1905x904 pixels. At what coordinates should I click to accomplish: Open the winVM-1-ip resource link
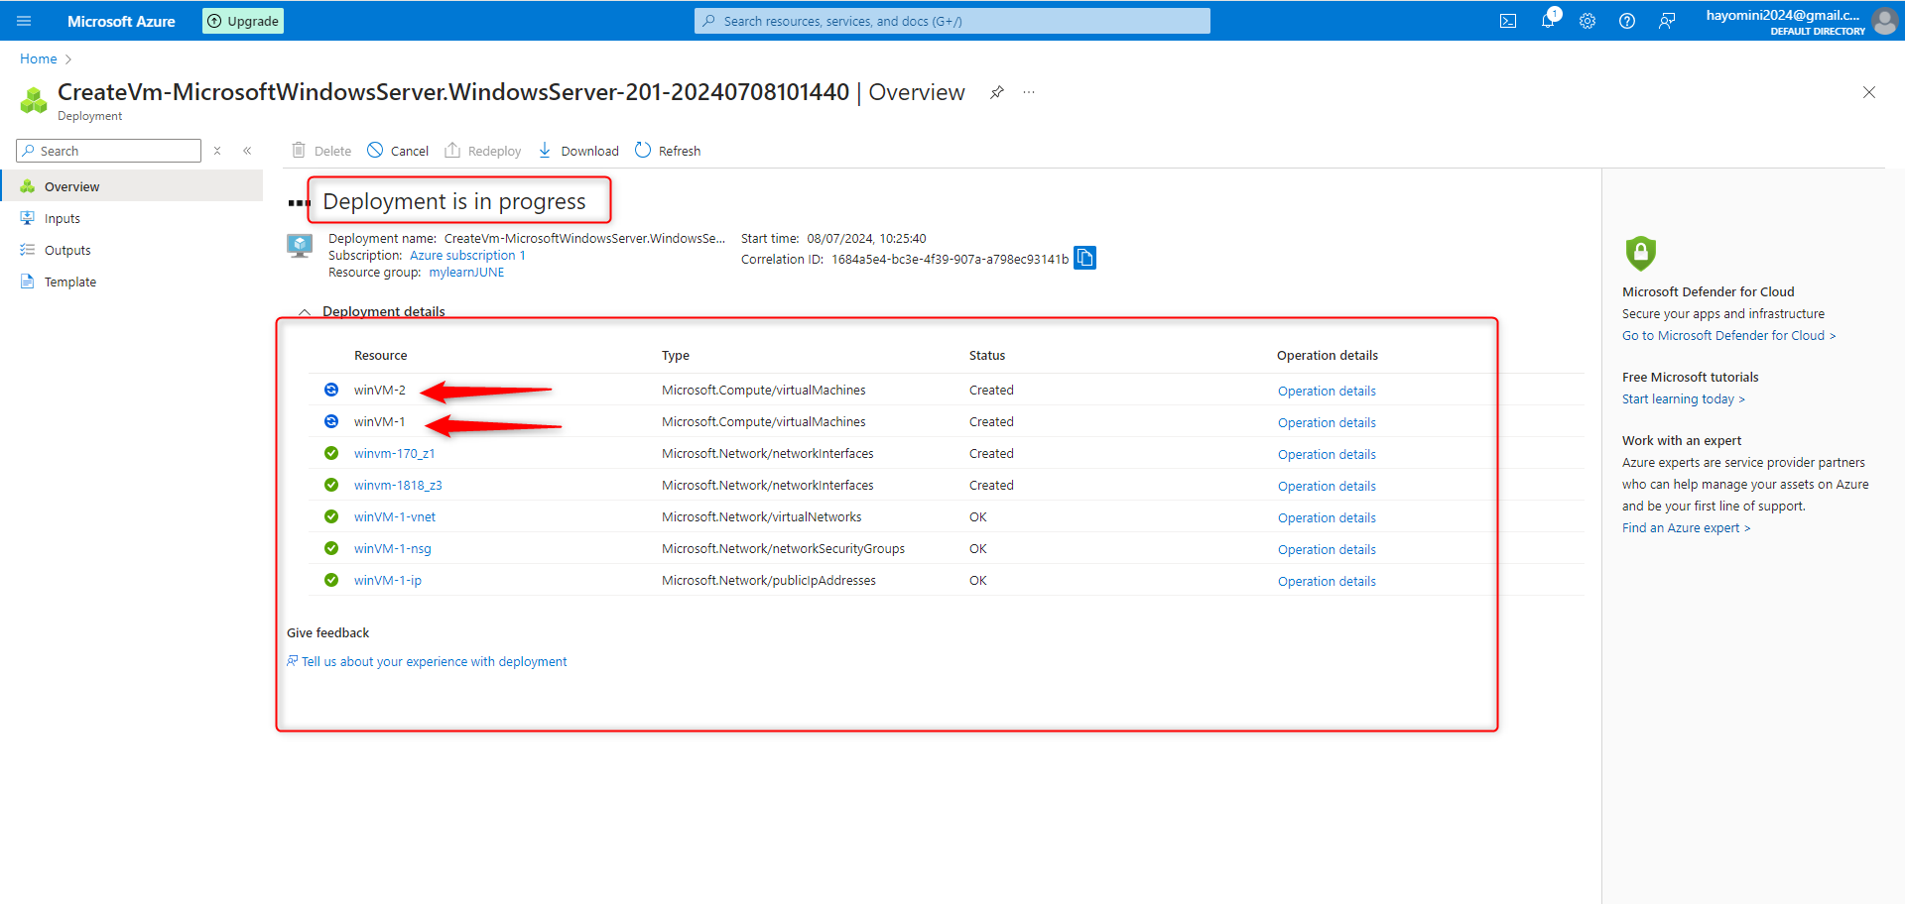388,581
